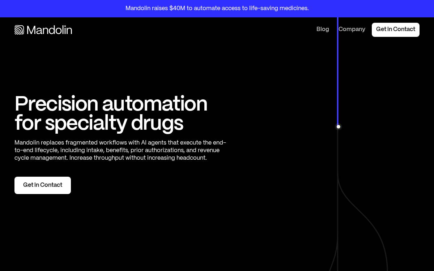This screenshot has height=271, width=434.
Task: Click the Mandolin logo icon
Action: coord(19,30)
